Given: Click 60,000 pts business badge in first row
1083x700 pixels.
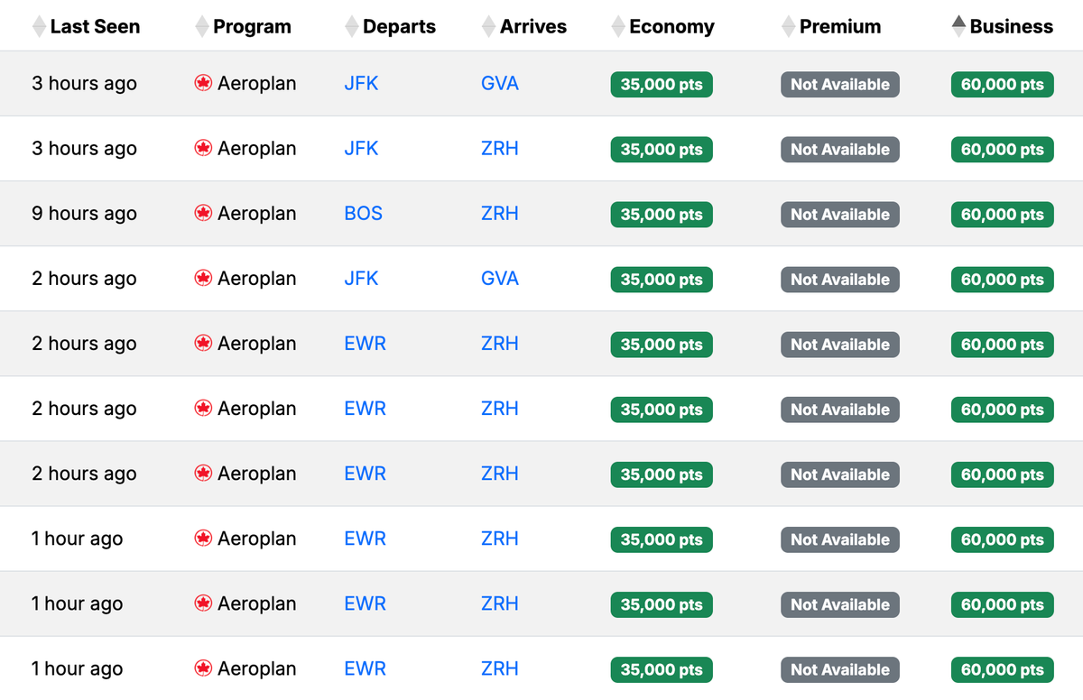Looking at the screenshot, I should point(1002,85).
